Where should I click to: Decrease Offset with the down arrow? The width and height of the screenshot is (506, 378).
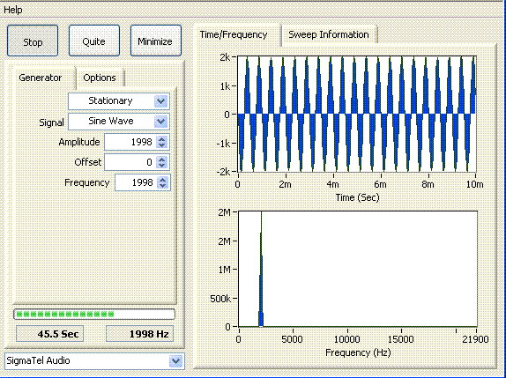pos(161,166)
